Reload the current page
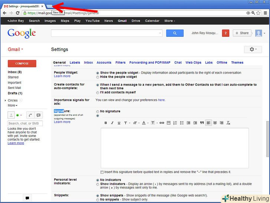270x203 pixels. [x=17, y=13]
